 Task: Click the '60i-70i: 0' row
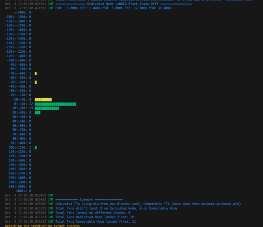22,130
